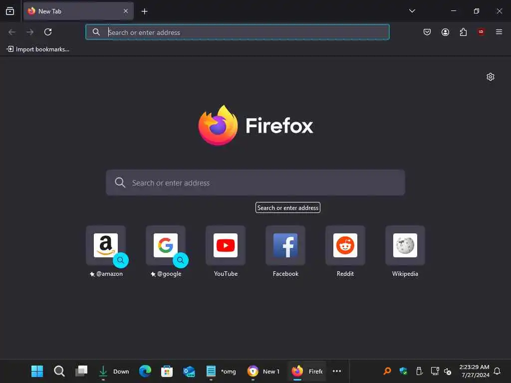This screenshot has width=511, height=383.
Task: Open the orange magnifier tray icon
Action: tap(387, 371)
